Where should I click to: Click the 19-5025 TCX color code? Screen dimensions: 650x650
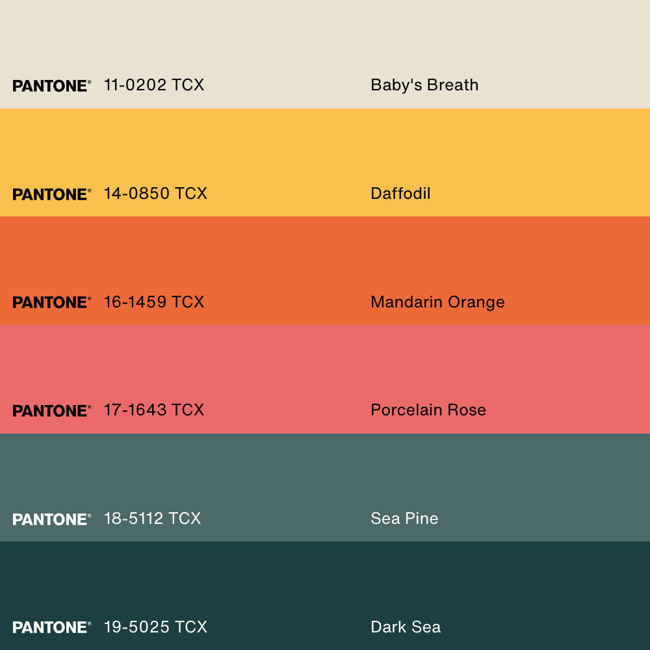pyautogui.click(x=155, y=627)
